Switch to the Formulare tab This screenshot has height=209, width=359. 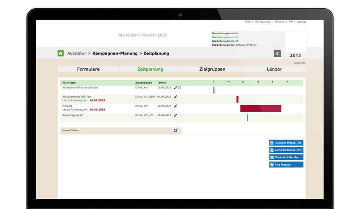pyautogui.click(x=88, y=69)
